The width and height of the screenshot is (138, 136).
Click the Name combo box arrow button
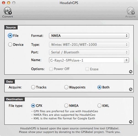pos(126,60)
